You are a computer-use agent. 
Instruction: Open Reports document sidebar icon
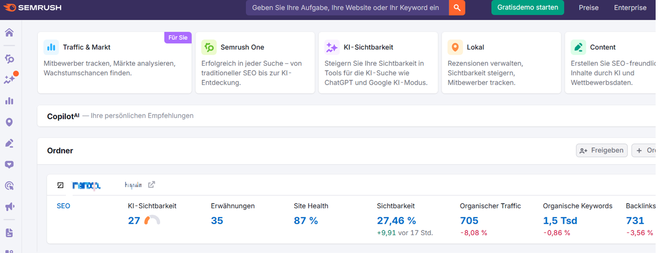[9, 233]
